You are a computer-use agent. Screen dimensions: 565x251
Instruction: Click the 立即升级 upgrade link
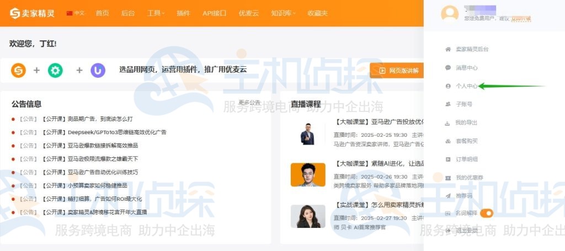coord(521,18)
